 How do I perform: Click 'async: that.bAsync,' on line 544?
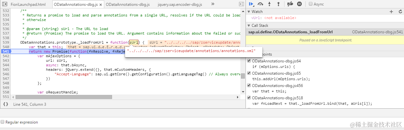(66, 65)
